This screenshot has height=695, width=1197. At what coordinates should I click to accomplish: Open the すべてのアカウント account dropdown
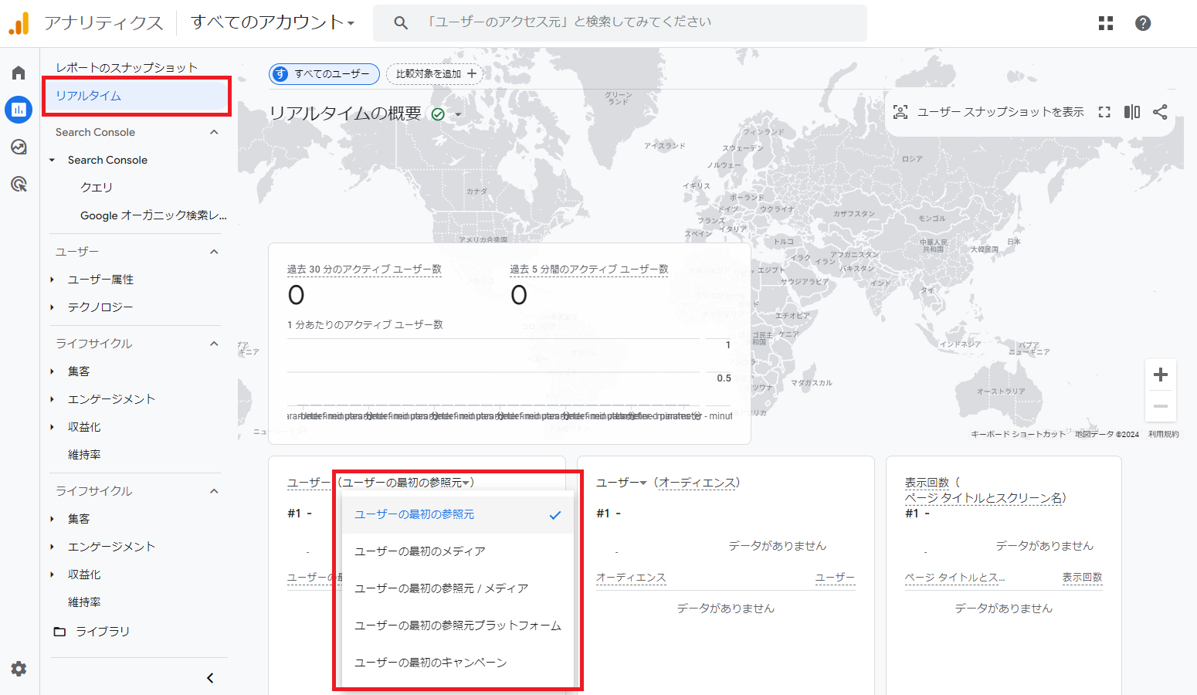[272, 22]
